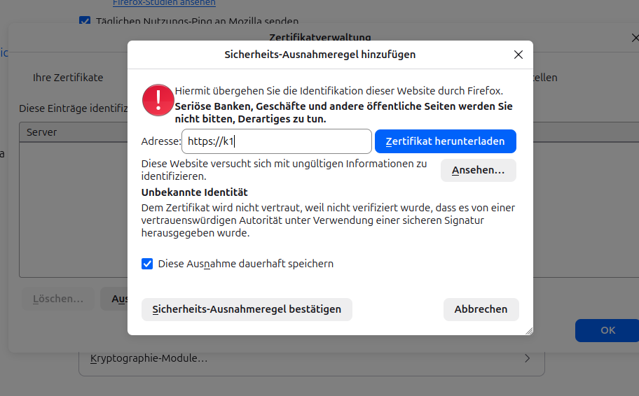
Task: Open certificate details with Ansehen…
Action: pos(478,171)
